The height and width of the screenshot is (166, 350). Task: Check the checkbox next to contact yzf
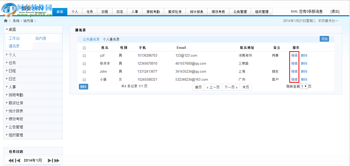click(84, 55)
